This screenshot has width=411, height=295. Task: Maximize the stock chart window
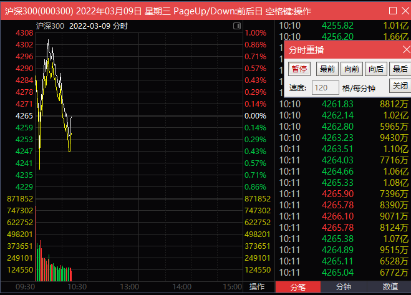click(x=392, y=11)
